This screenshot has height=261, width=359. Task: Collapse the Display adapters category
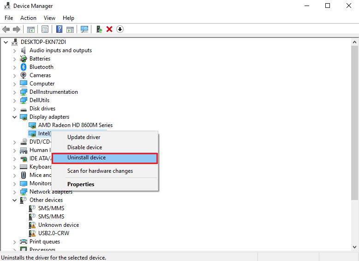[x=15, y=117]
